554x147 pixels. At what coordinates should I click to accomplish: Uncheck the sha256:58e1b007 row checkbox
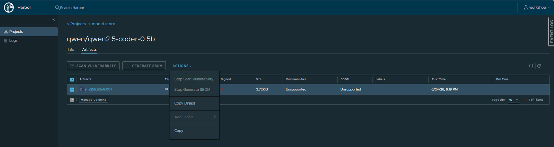tap(72, 89)
